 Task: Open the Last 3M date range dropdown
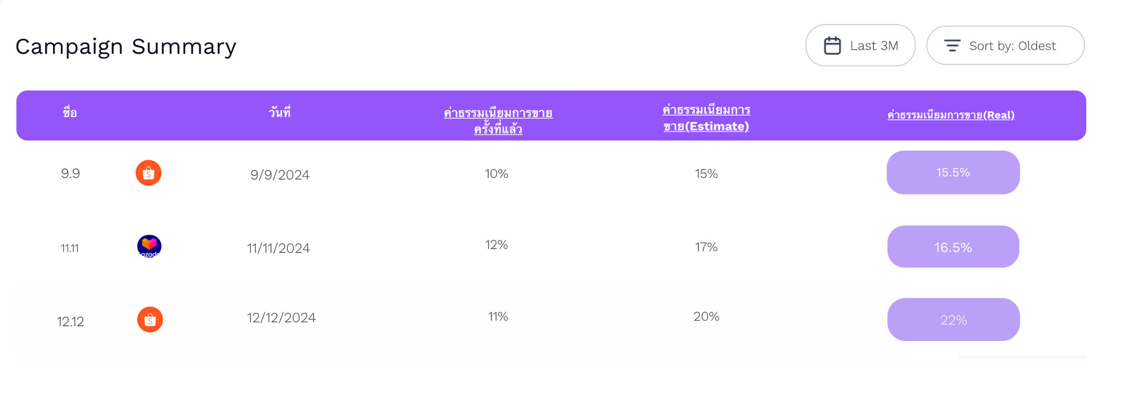[860, 46]
